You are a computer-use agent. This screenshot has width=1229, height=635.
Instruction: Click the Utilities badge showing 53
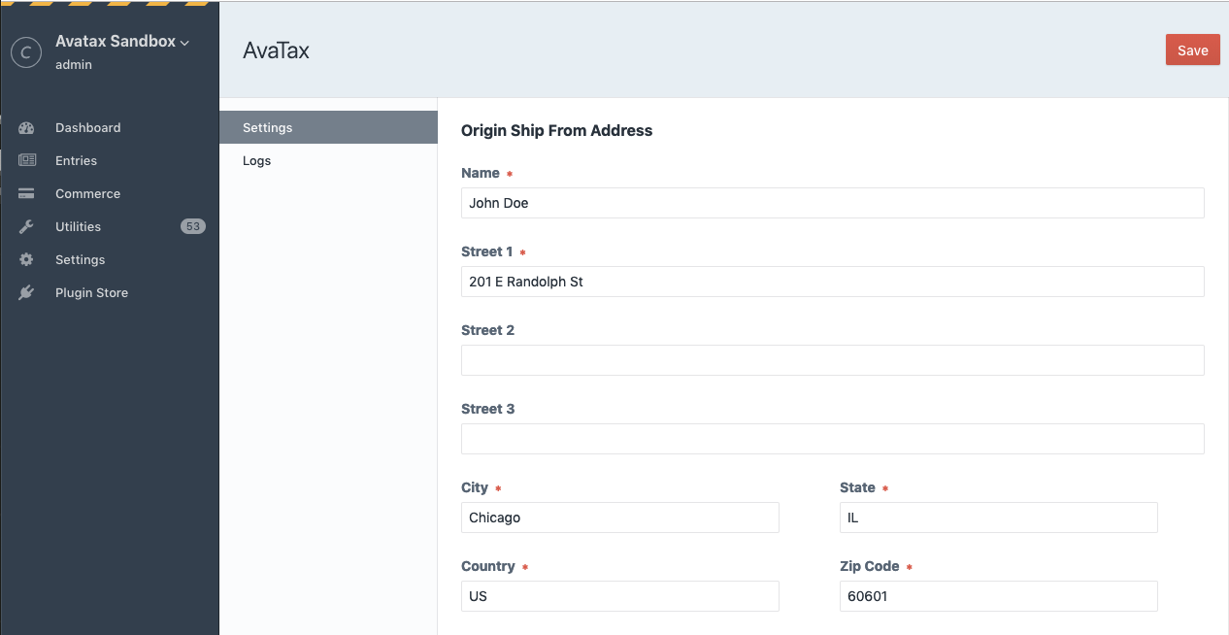point(193,227)
